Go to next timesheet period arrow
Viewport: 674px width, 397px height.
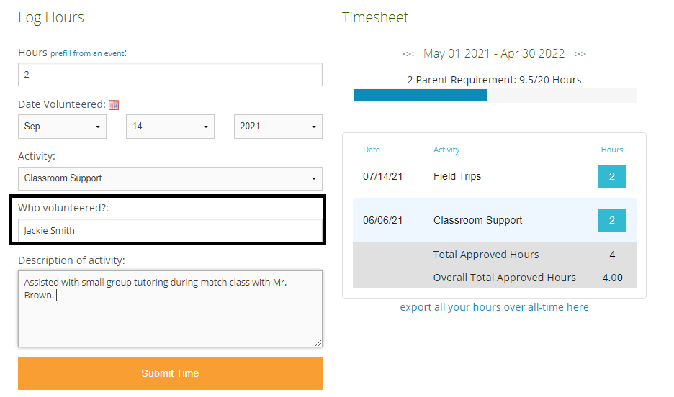coord(580,54)
